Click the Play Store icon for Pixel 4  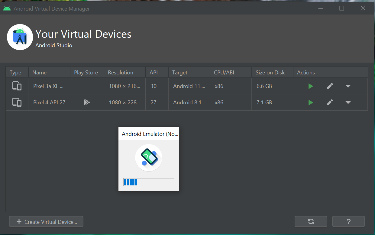click(87, 102)
